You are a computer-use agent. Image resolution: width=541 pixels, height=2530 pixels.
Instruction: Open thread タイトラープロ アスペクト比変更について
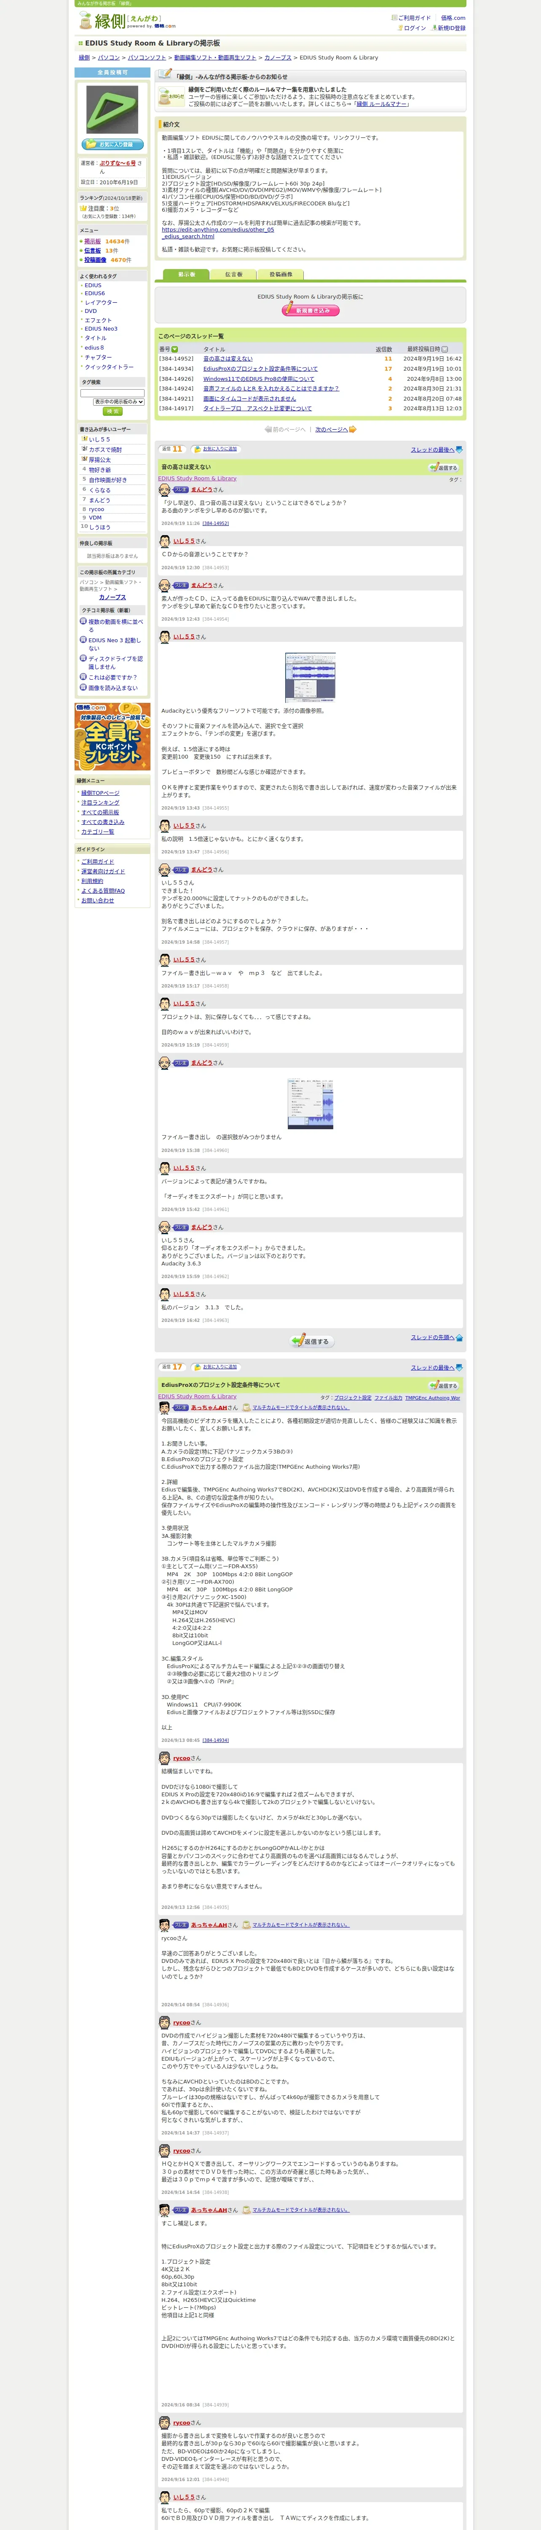(257, 409)
